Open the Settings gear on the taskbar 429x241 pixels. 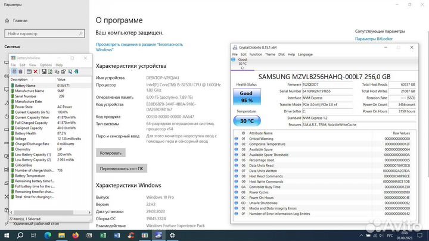(x=172, y=235)
